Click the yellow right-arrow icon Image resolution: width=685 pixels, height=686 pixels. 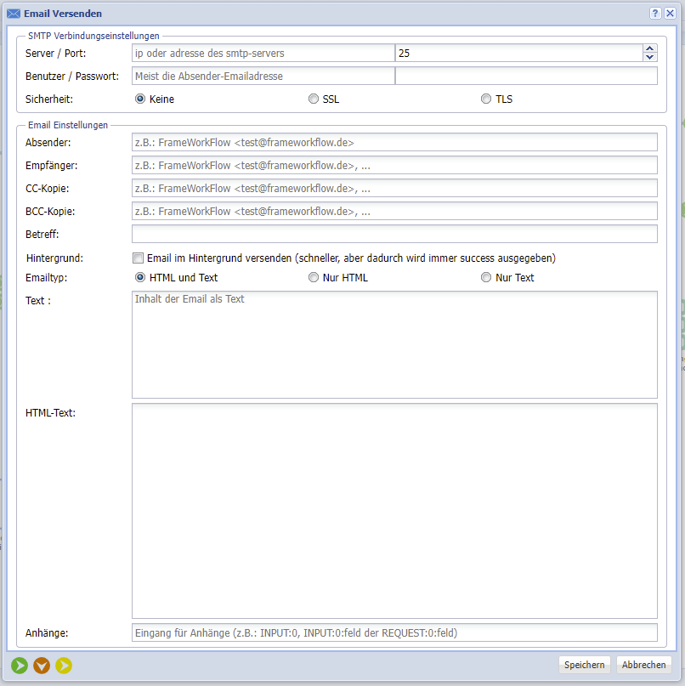64,666
